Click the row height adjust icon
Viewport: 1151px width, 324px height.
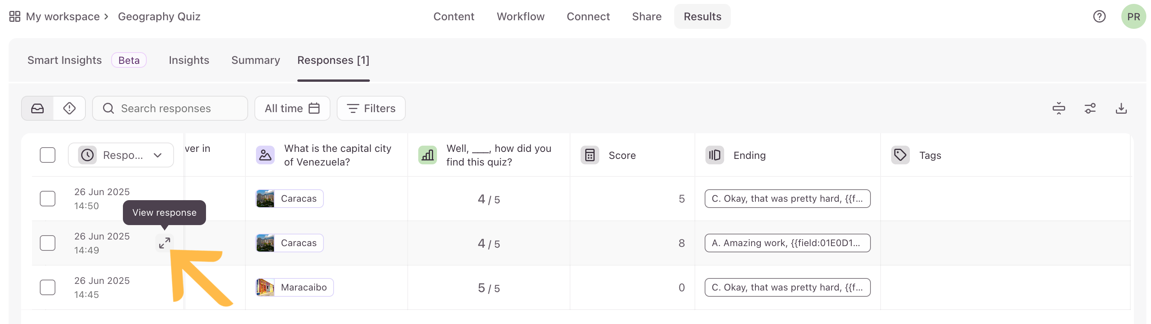pos(1059,108)
